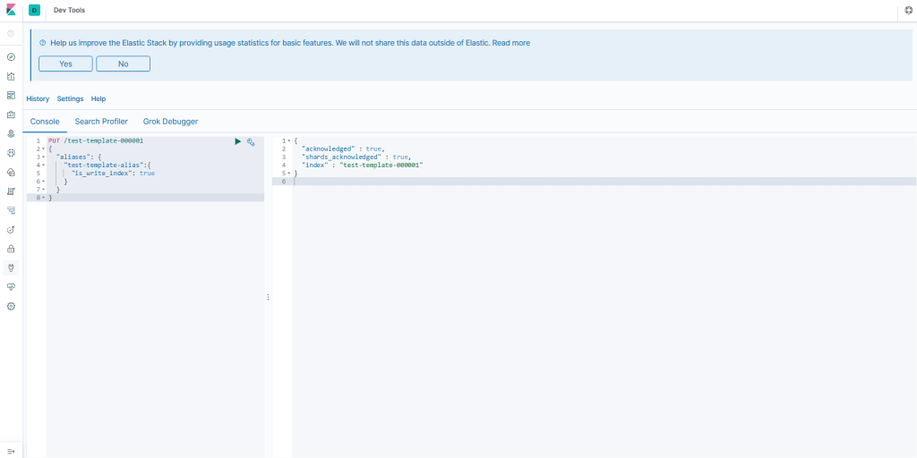Collapse the fold arrow on request line 2
Screen dimensions: 917x458
pos(44,149)
